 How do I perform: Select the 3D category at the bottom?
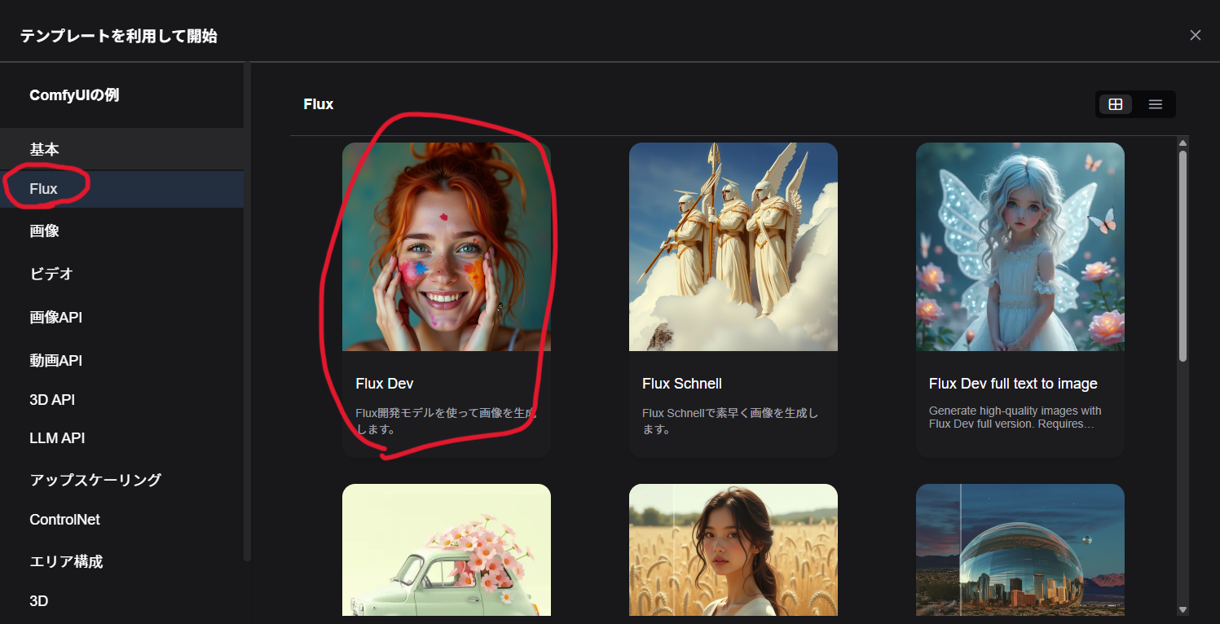pyautogui.click(x=122, y=601)
